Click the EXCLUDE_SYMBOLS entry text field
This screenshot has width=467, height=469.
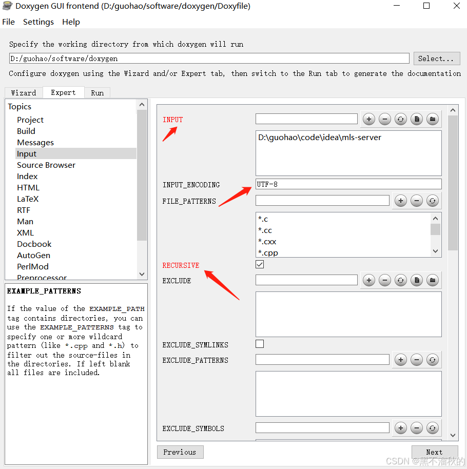click(322, 428)
